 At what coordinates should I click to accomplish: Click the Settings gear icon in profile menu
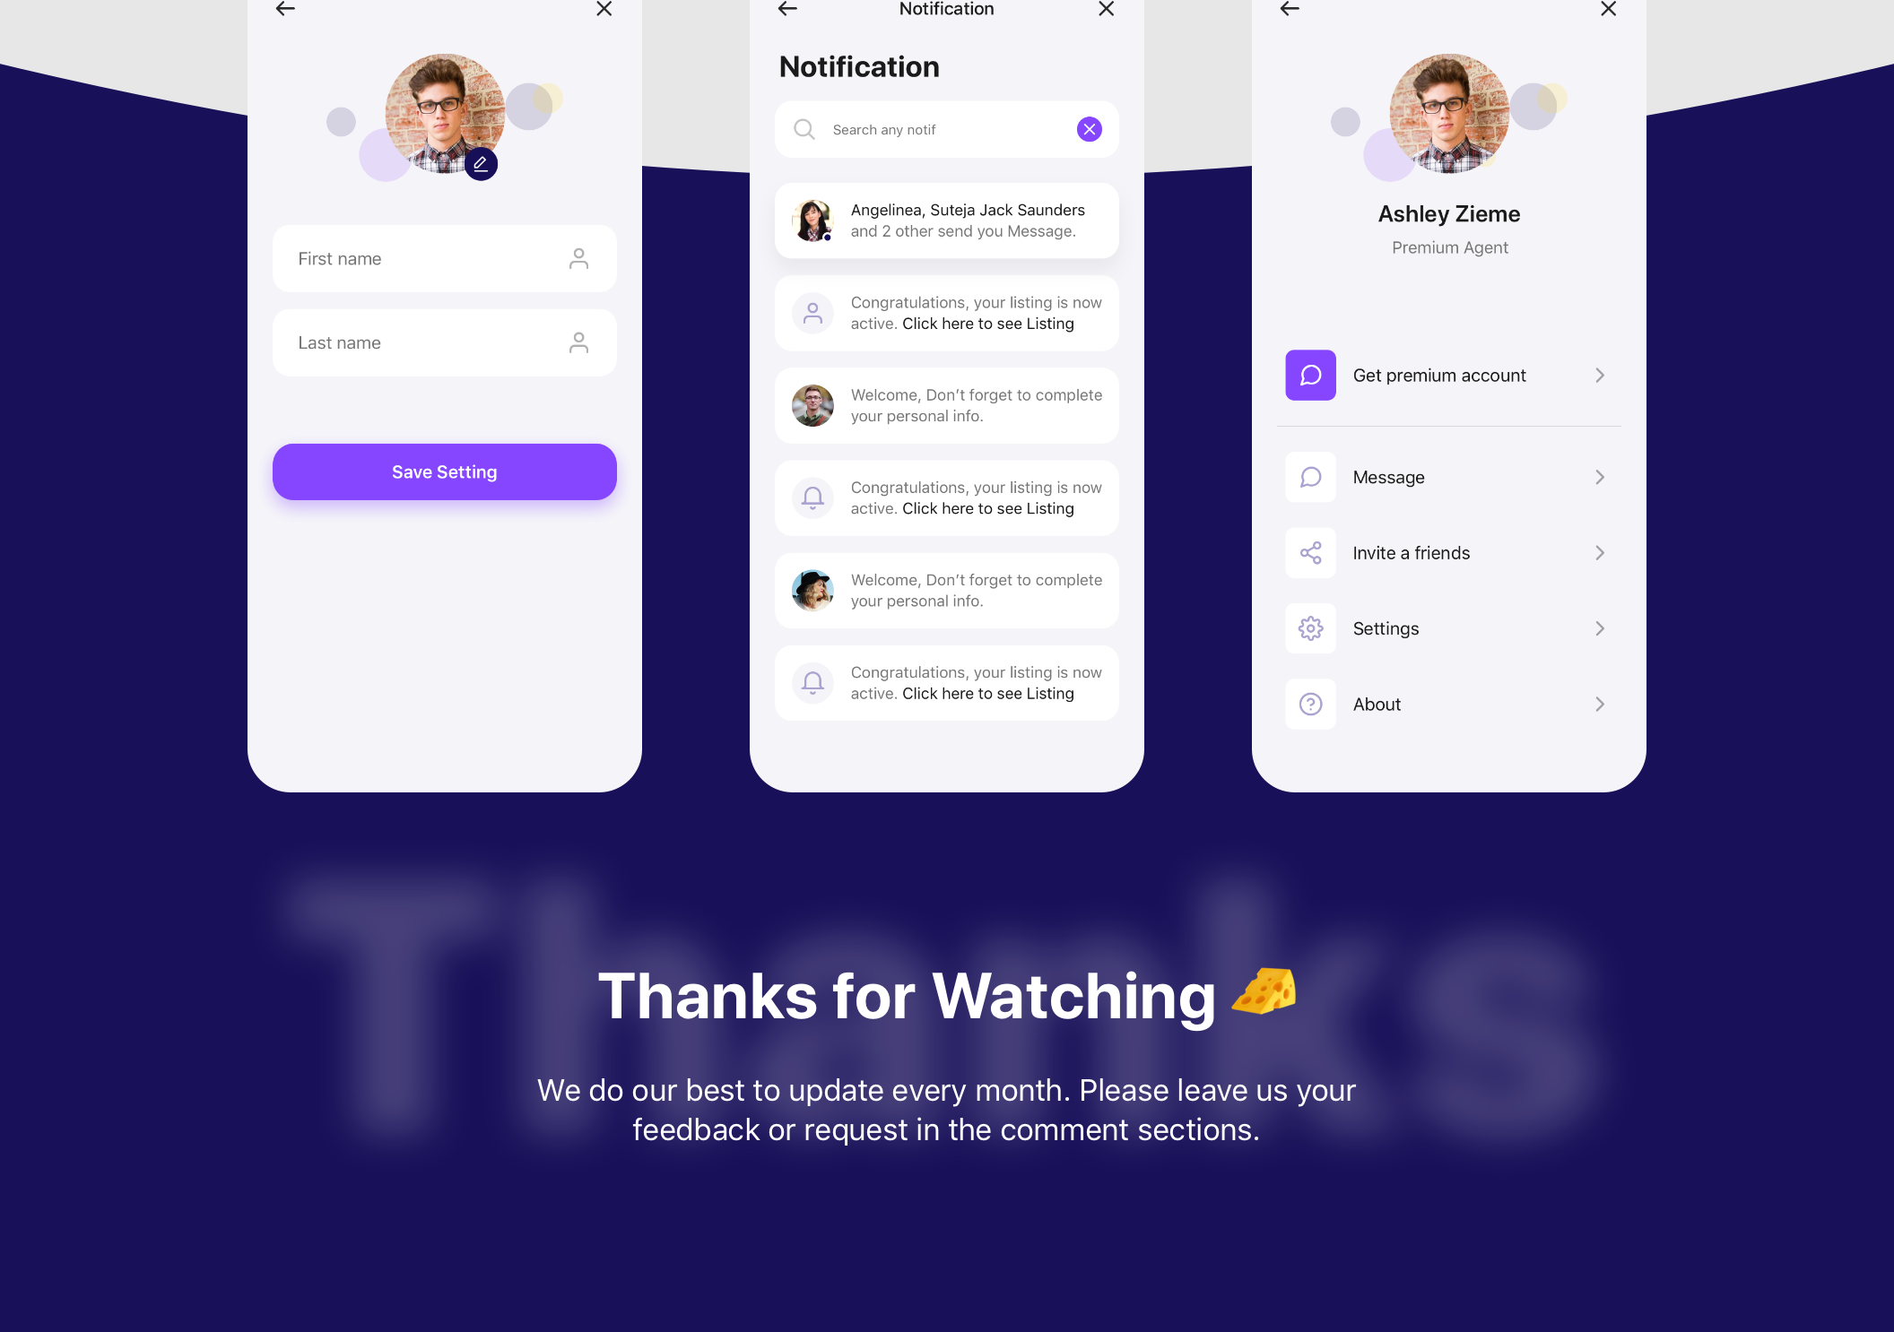[1310, 627]
